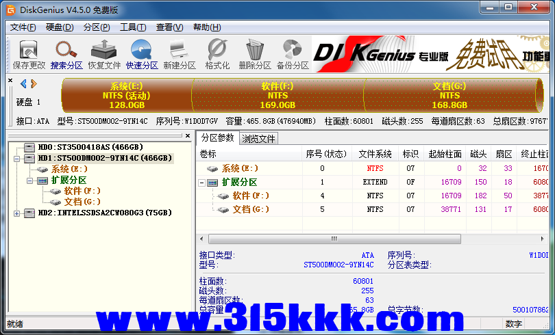Click the 文件系统 column header

pos(375,154)
